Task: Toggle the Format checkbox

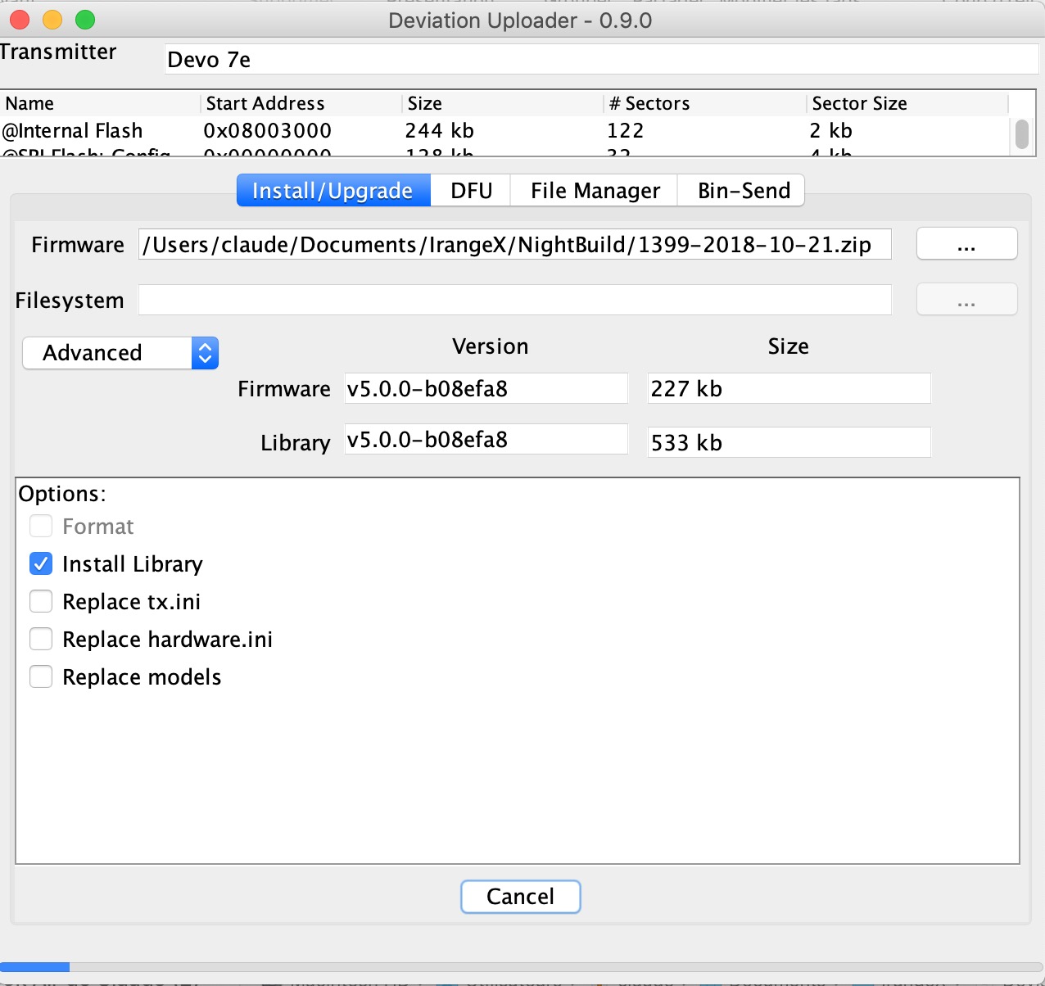Action: pyautogui.click(x=41, y=526)
